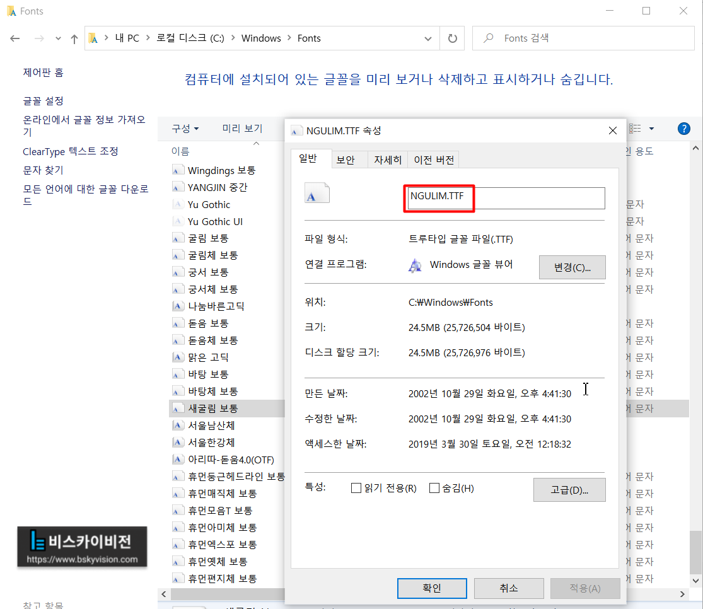This screenshot has width=703, height=609.
Task: Switch to the 이전 버전 tab
Action: coord(433,159)
